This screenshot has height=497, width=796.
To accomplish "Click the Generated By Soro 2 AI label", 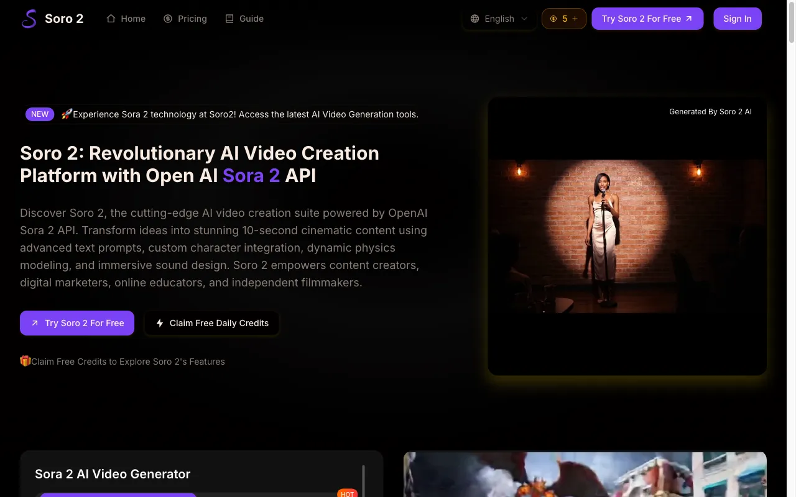I will (710, 112).
